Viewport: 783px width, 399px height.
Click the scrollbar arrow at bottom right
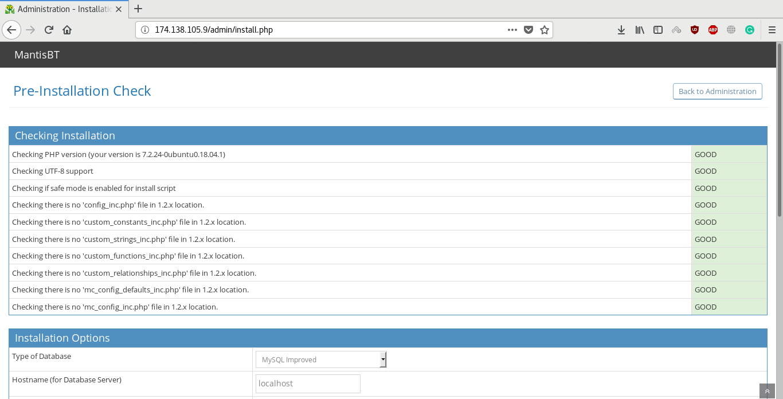[766, 392]
